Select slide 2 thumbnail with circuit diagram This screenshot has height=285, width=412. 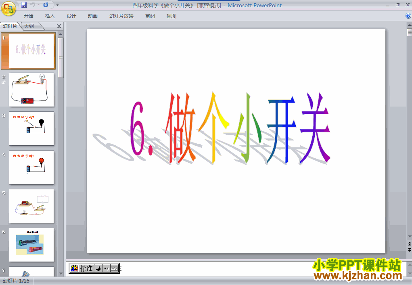(x=31, y=90)
